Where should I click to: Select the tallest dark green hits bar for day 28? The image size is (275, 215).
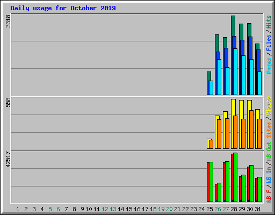coord(233,26)
